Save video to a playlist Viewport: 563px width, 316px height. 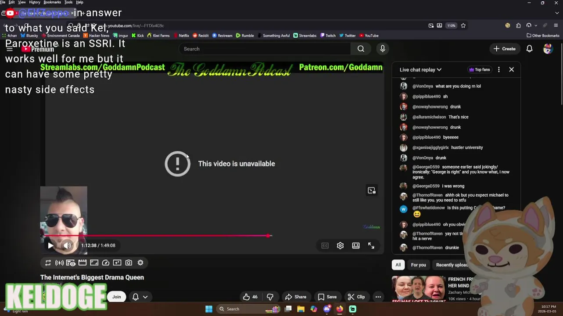point(327,297)
